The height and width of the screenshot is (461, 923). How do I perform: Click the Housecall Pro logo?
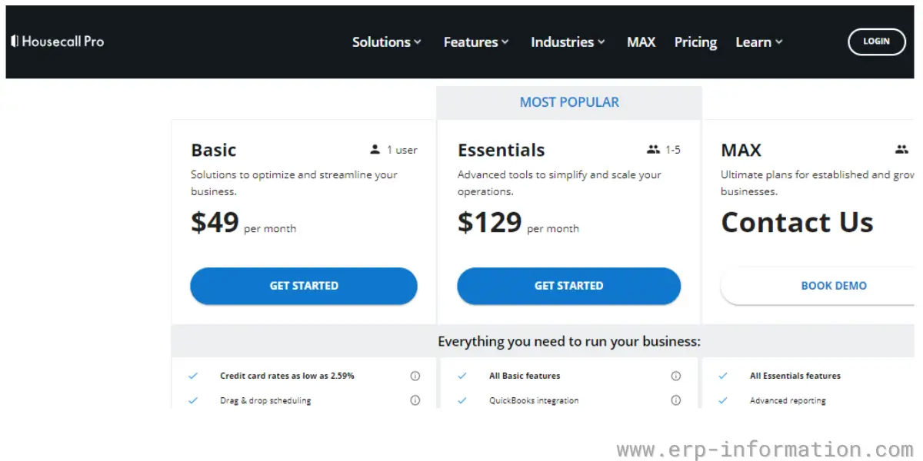tap(58, 41)
